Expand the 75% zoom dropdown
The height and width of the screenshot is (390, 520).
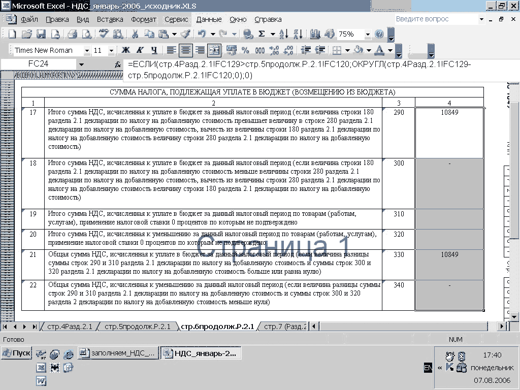pyautogui.click(x=367, y=35)
